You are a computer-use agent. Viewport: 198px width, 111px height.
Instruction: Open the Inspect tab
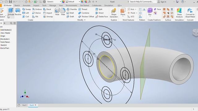click(36, 6)
